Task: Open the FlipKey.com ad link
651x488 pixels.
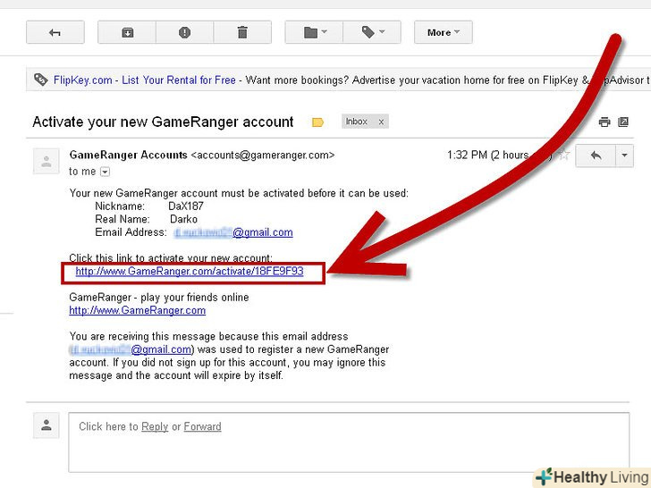Action: tap(82, 80)
